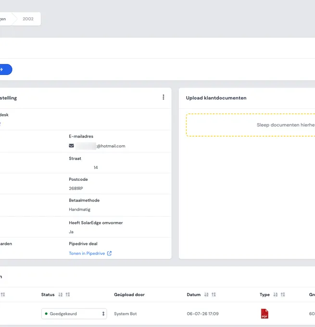The width and height of the screenshot is (315, 327).
Task: Click the envelope icon beside the hotmail address
Action: pos(71,146)
